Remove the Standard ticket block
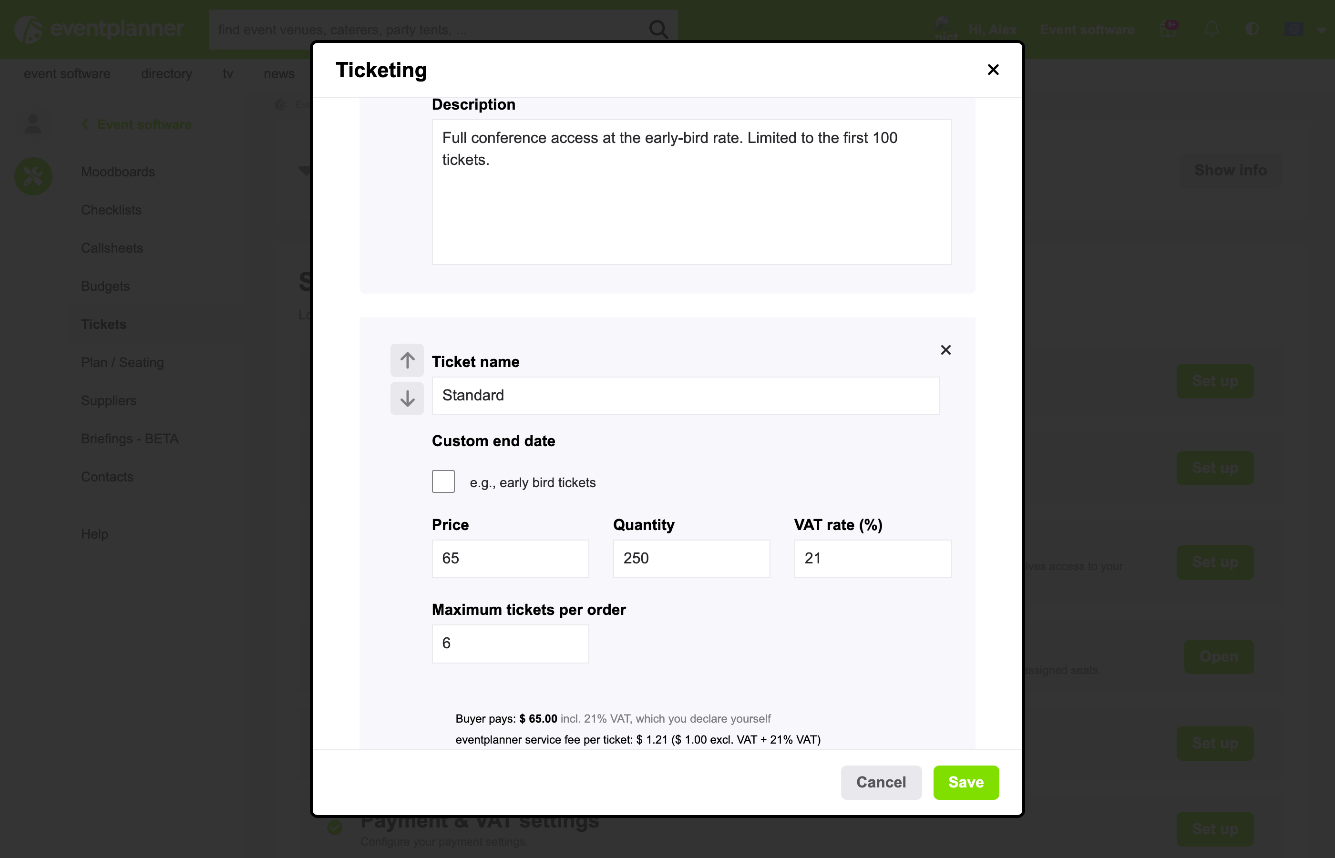 945,350
